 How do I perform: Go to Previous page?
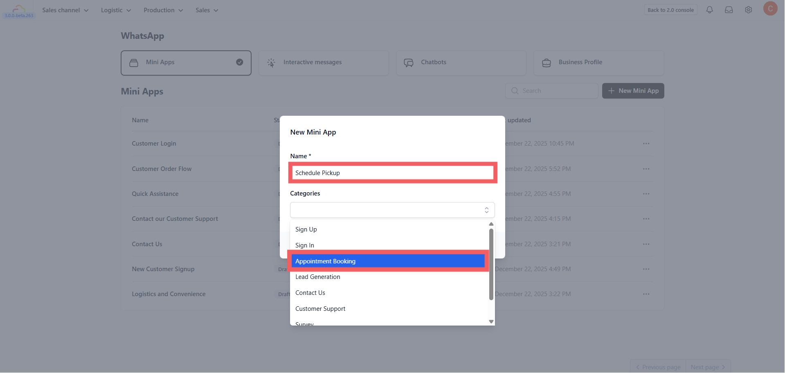coord(658,367)
